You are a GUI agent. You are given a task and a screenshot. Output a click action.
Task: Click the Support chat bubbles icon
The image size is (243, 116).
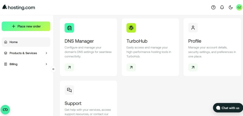pyautogui.click(x=69, y=90)
